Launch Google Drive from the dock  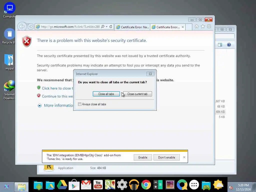tap(62, 185)
